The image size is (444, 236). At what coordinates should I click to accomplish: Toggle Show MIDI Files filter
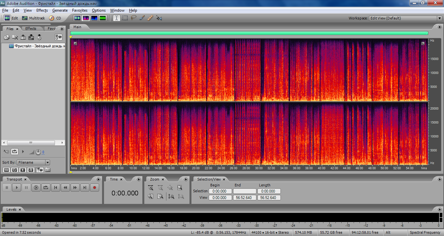click(x=31, y=170)
